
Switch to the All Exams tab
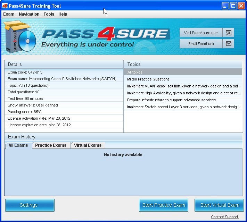tap(18, 145)
